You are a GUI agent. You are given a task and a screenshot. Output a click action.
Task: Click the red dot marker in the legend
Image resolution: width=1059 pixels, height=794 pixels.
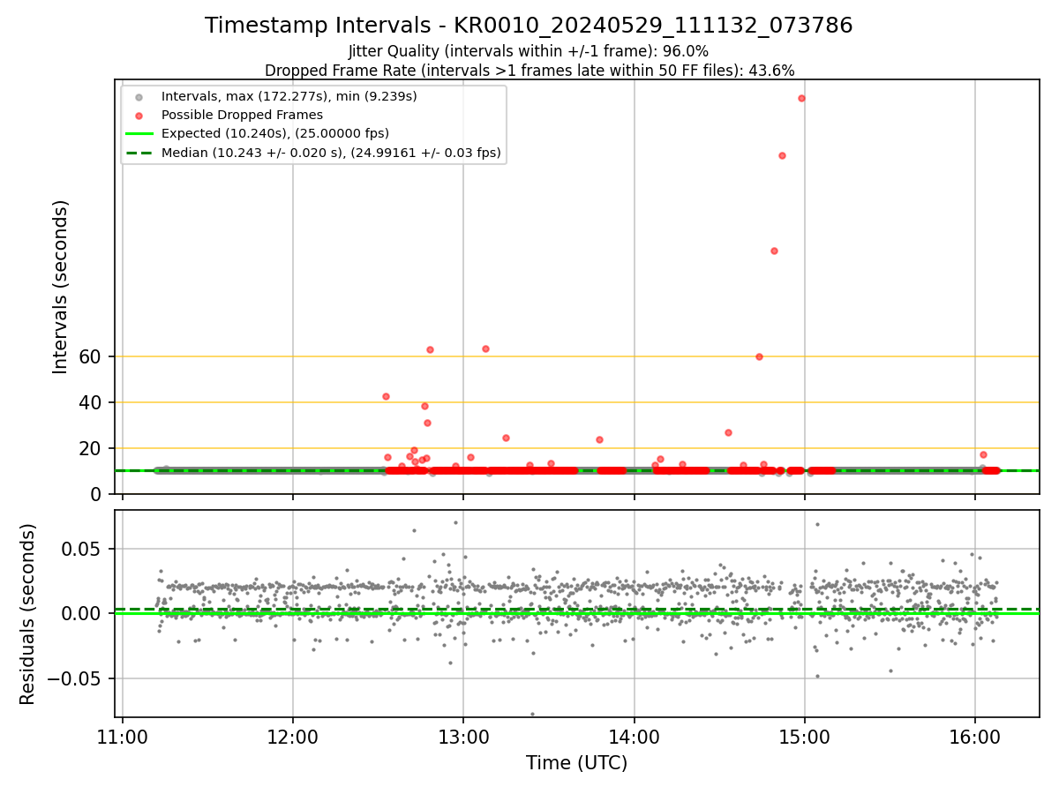[139, 116]
